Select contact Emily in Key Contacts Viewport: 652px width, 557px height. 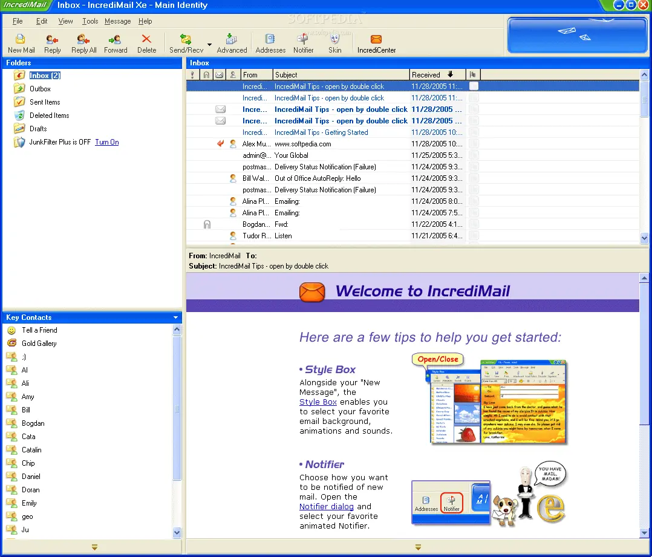29,503
